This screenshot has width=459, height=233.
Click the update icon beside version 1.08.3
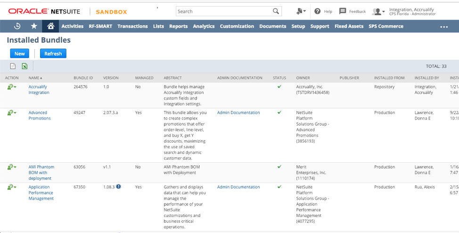click(118, 186)
